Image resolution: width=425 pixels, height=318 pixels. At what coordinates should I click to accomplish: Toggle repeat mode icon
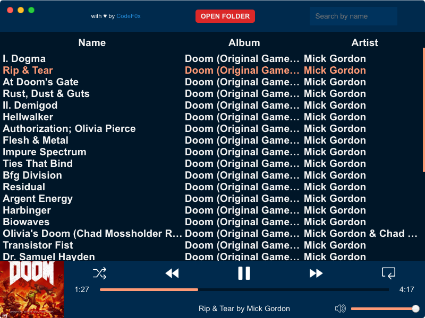point(388,273)
